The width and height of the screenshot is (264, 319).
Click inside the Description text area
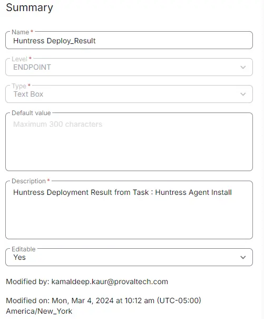129,210
